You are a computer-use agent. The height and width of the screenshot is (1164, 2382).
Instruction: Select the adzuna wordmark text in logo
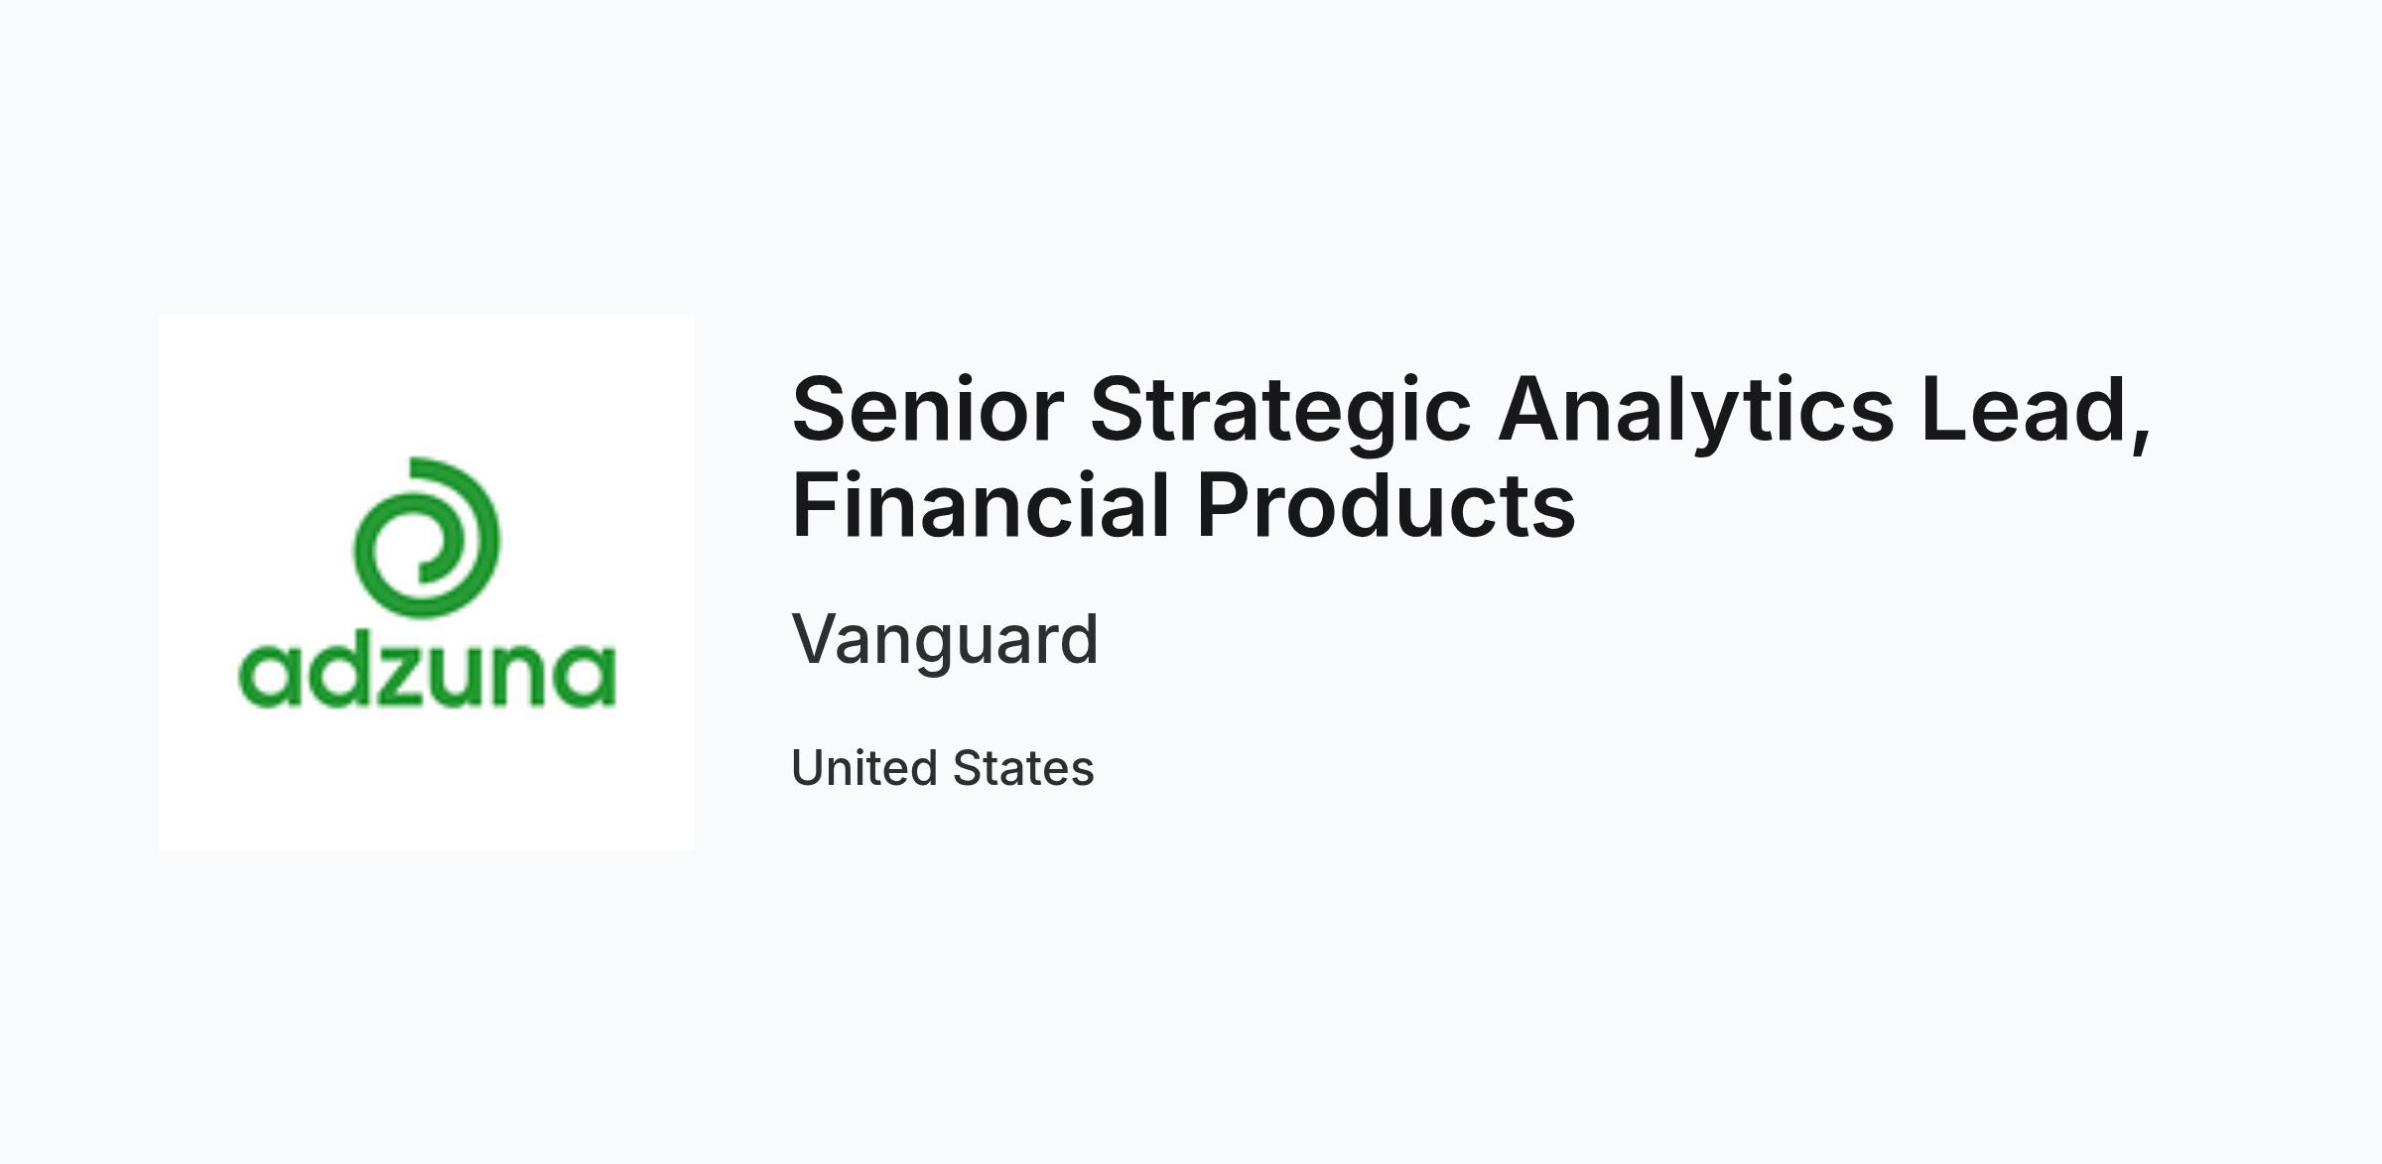(427, 675)
